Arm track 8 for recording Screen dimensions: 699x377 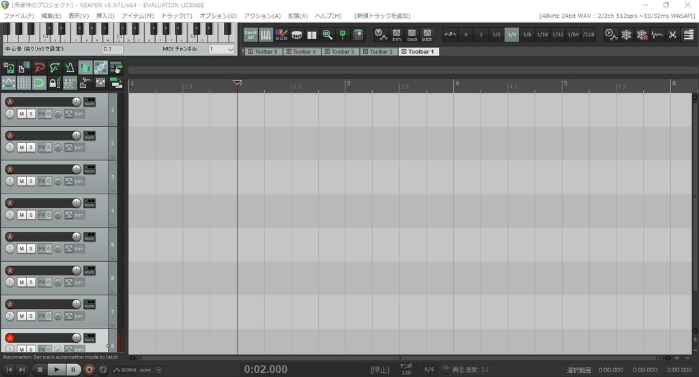point(10,338)
